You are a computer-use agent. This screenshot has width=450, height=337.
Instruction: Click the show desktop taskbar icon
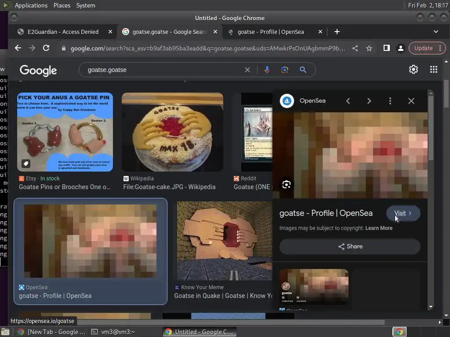(x=5, y=332)
